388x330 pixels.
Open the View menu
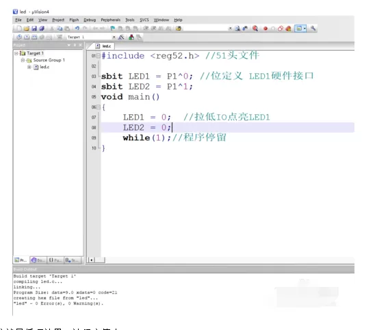pyautogui.click(x=42, y=20)
